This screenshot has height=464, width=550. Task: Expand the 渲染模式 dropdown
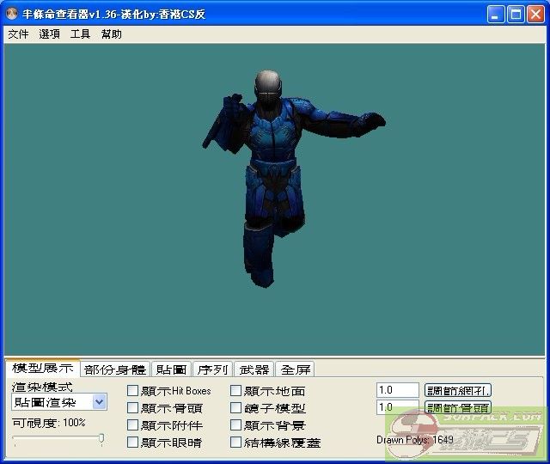coord(99,402)
